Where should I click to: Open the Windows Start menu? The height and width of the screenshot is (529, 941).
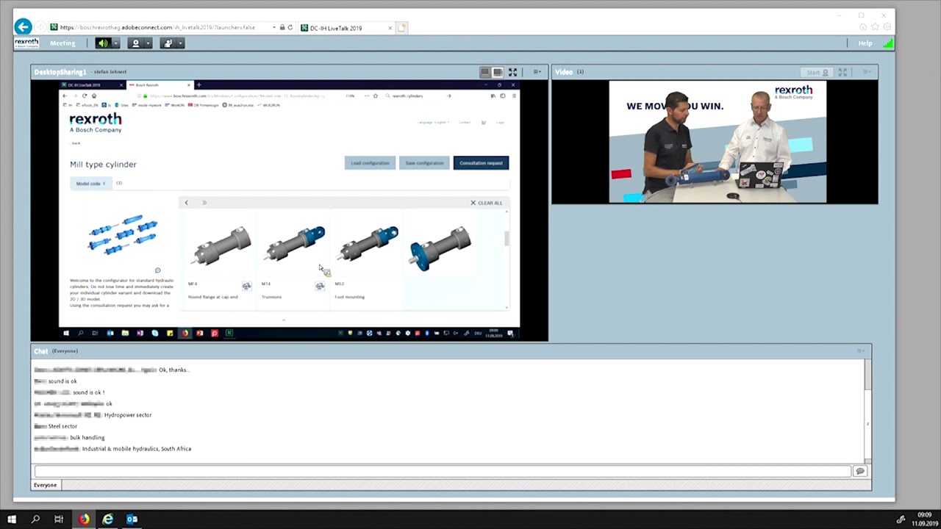[x=12, y=519]
